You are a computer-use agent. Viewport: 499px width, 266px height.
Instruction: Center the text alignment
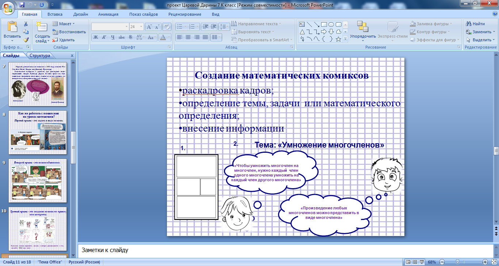pyautogui.click(x=188, y=37)
